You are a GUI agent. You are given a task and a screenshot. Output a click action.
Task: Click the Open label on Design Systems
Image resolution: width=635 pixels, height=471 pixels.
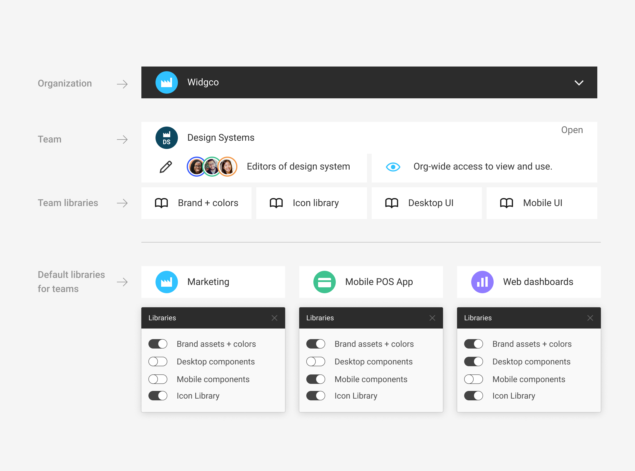[x=572, y=130]
